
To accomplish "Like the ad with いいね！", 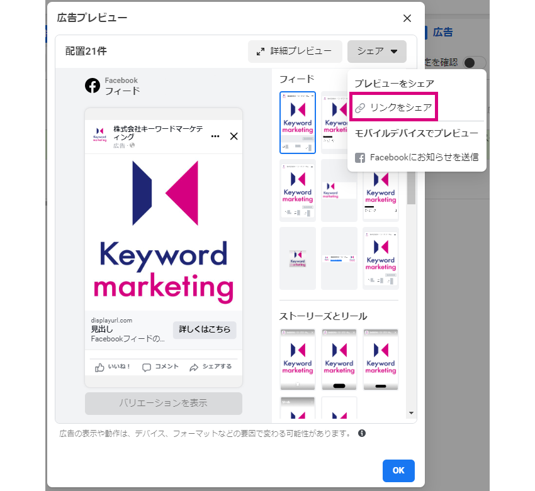I will pyautogui.click(x=113, y=367).
